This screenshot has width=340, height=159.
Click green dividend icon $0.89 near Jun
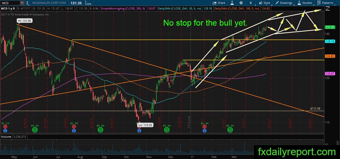coord(35,130)
